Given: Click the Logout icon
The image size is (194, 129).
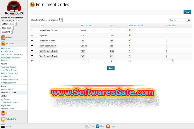Looking at the screenshot, I should coord(108,126).
